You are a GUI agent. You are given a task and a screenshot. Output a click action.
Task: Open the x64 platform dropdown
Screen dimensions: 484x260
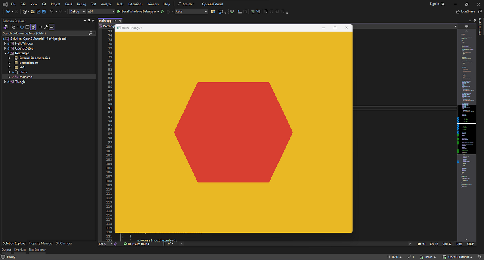[101, 11]
